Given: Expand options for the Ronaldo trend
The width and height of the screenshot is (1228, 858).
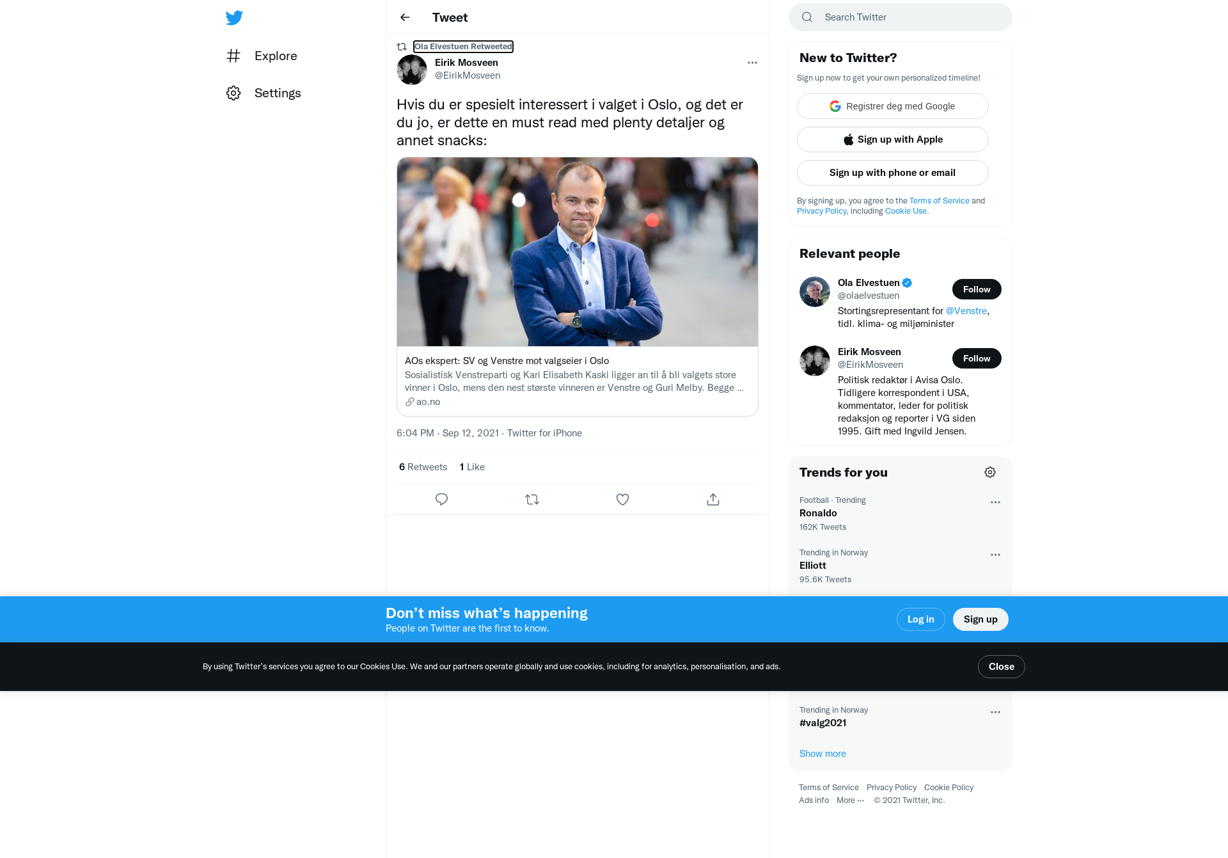Looking at the screenshot, I should (995, 502).
